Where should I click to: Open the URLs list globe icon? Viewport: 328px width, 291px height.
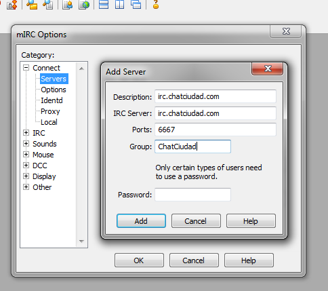[x=84, y=5]
